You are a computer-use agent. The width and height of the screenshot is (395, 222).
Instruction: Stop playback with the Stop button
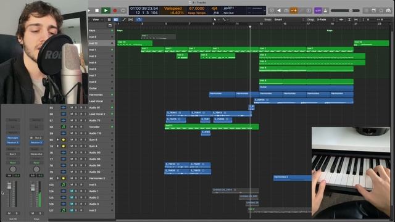(97, 10)
